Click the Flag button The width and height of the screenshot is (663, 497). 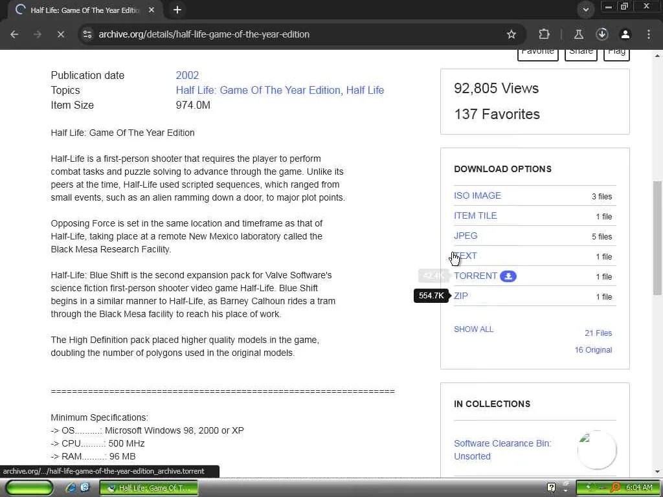coord(616,53)
